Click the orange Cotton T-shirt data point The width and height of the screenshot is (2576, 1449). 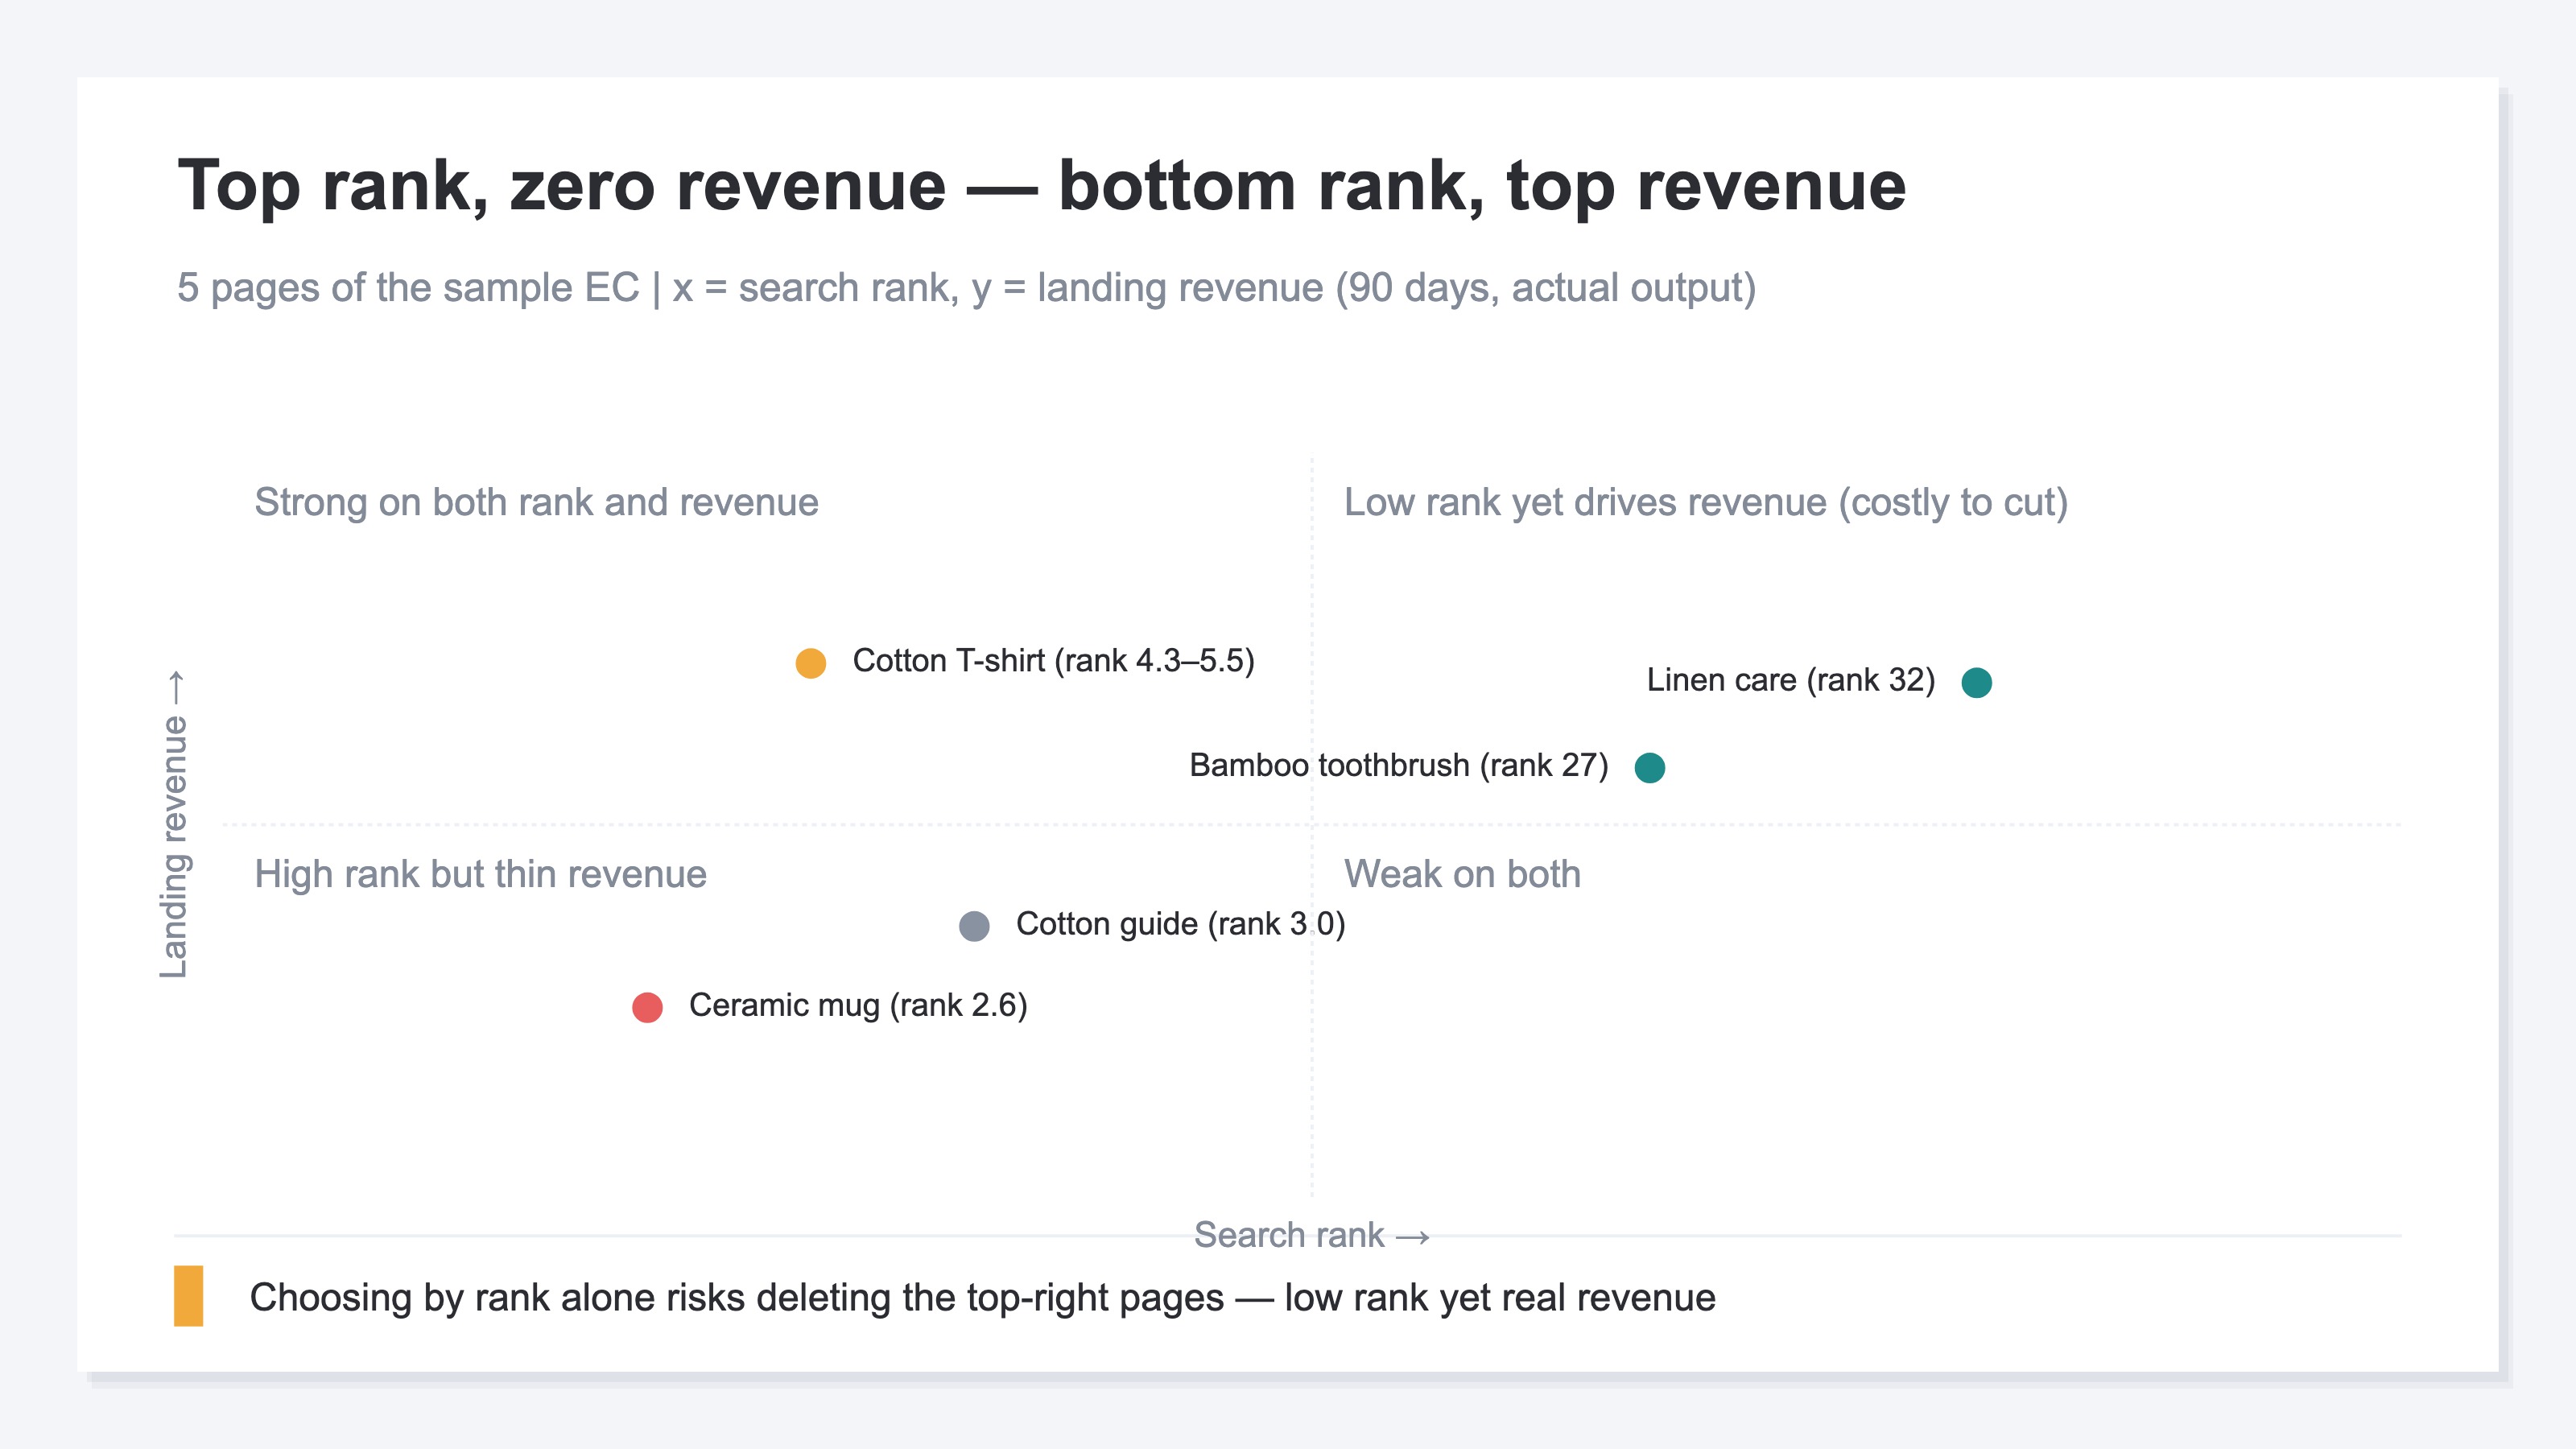[810, 663]
